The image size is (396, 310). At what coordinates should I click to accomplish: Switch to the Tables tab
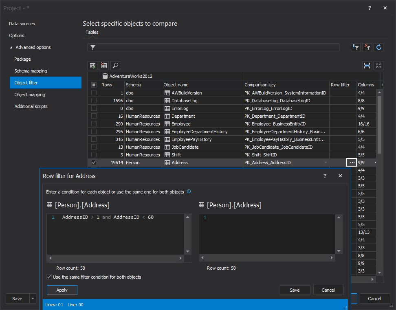[92, 32]
